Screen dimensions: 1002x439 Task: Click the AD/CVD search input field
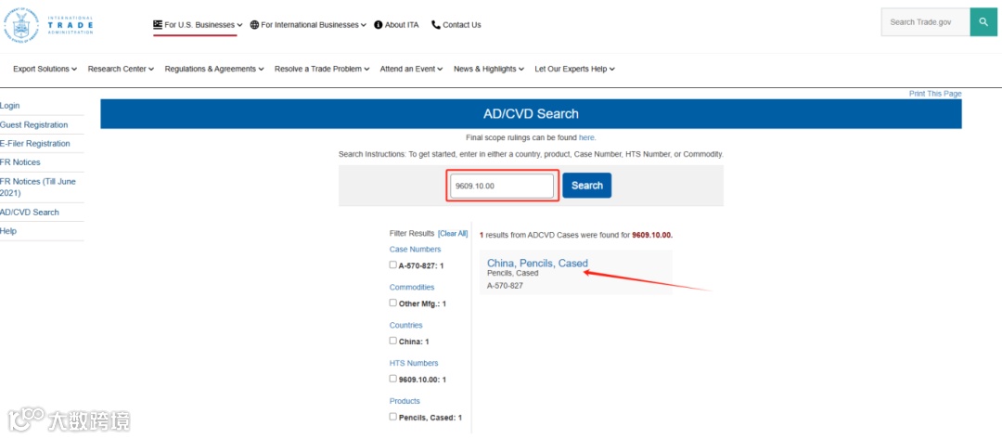click(x=502, y=186)
